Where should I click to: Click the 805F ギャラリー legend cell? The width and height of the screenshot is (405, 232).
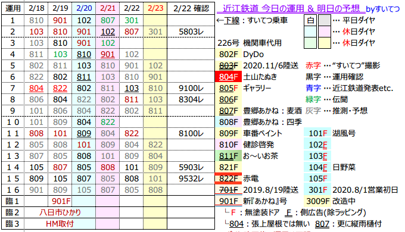click(228, 88)
